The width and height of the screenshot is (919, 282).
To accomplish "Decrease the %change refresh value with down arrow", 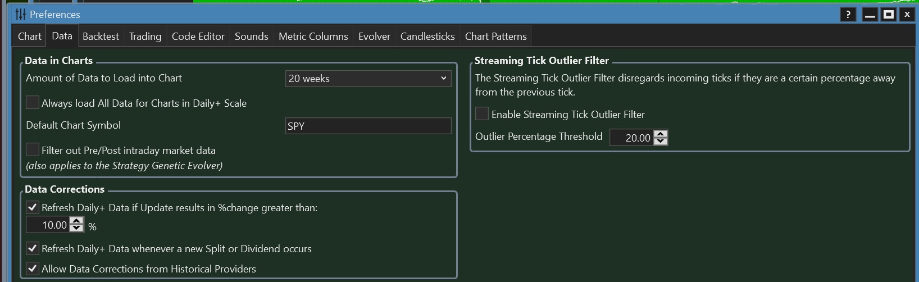I will pos(77,229).
